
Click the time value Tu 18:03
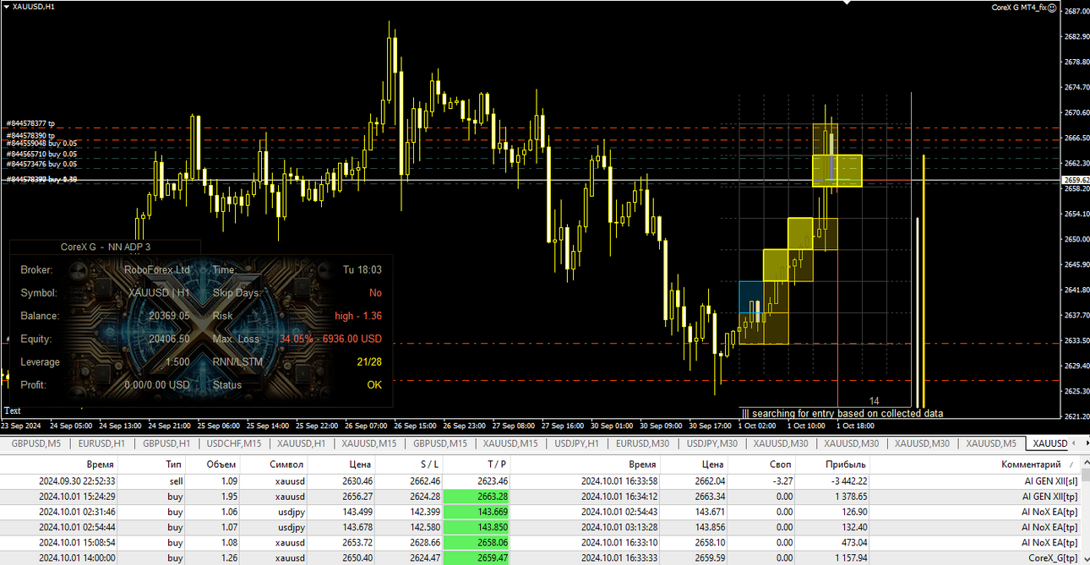[362, 269]
